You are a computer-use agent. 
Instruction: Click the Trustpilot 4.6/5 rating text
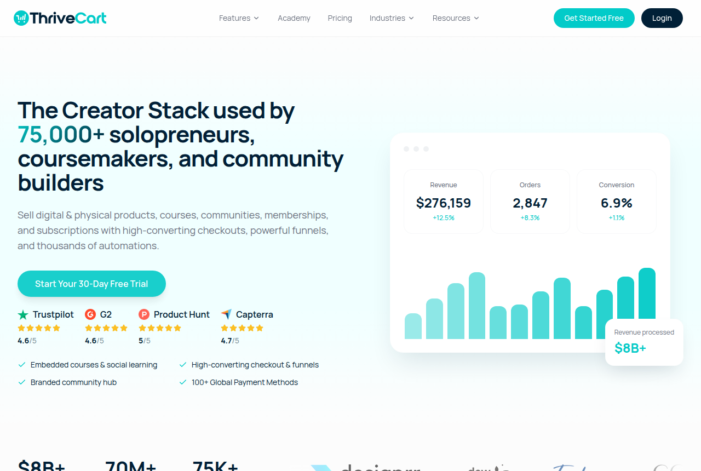(27, 341)
